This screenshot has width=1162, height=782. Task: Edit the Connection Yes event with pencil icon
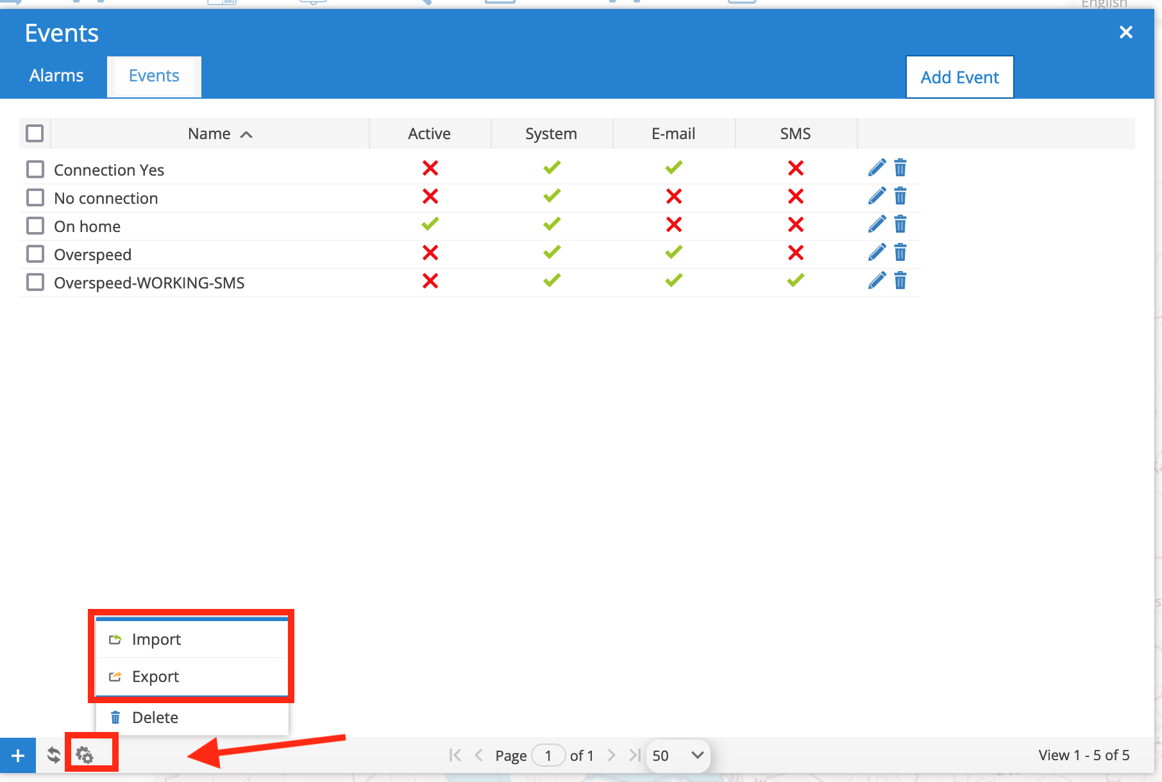(877, 168)
